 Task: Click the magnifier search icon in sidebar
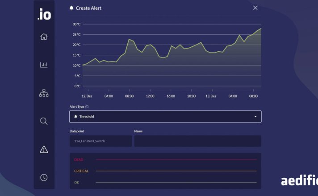pos(44,121)
